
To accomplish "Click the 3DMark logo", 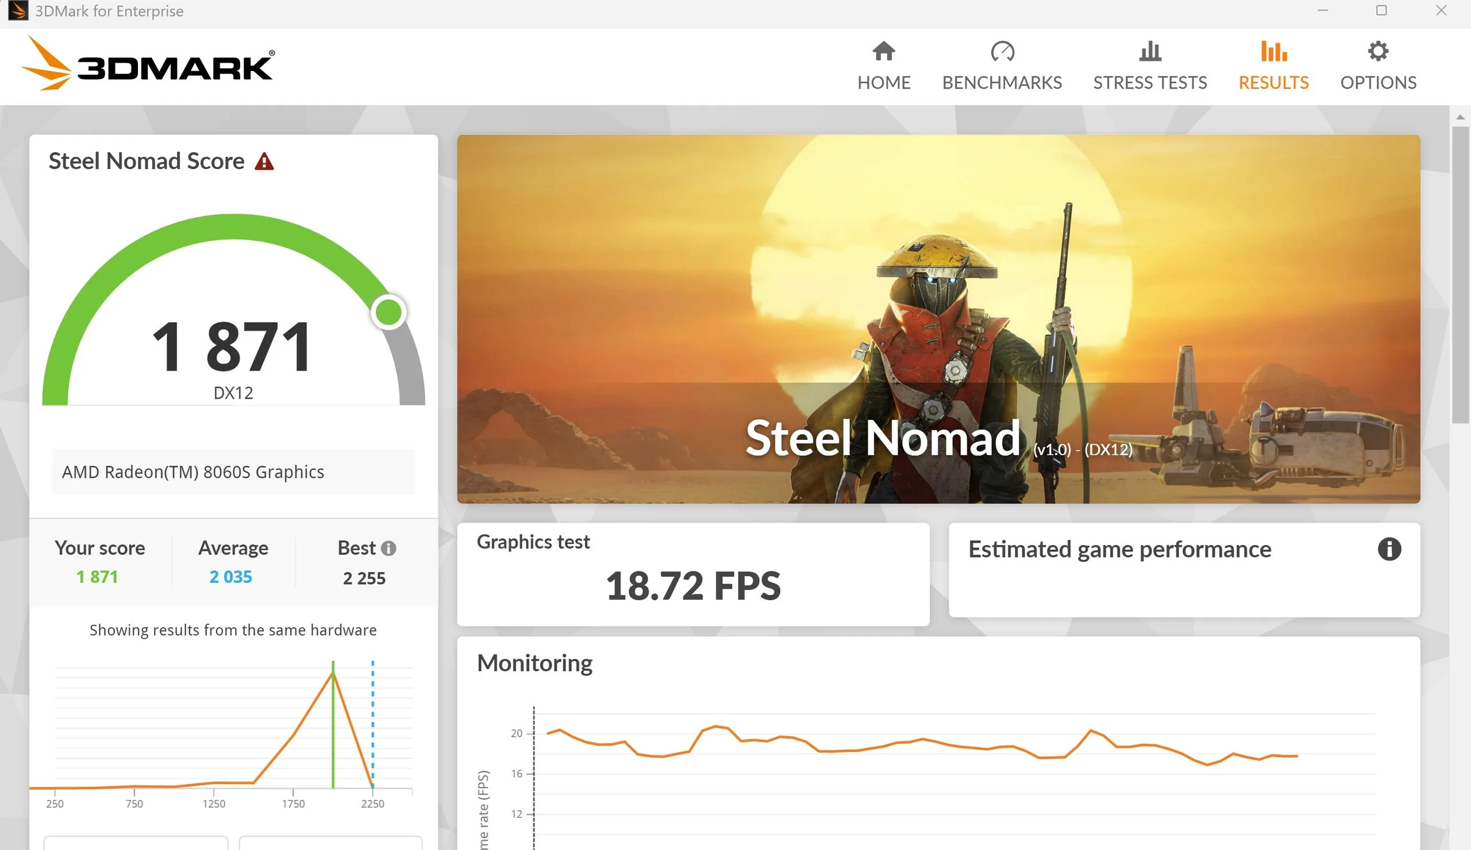I will [x=148, y=64].
